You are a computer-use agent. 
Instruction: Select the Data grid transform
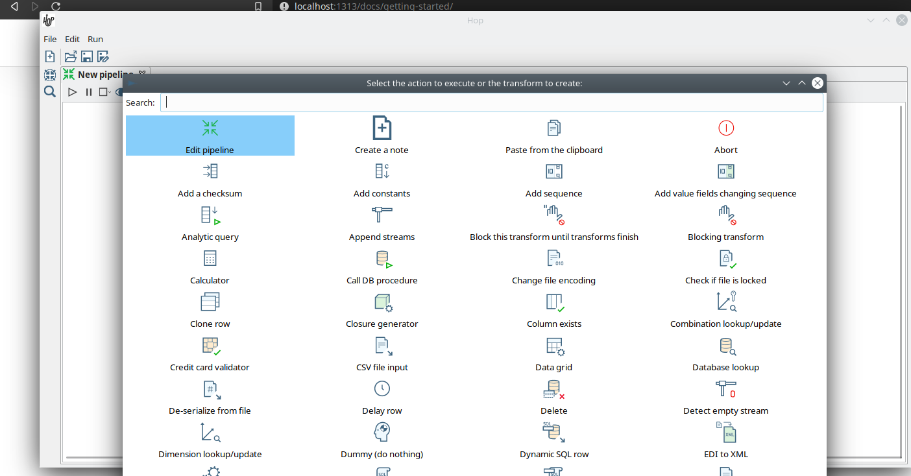(554, 346)
